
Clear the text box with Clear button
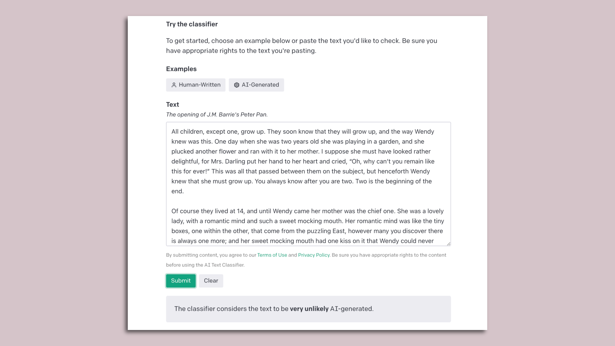click(x=211, y=281)
